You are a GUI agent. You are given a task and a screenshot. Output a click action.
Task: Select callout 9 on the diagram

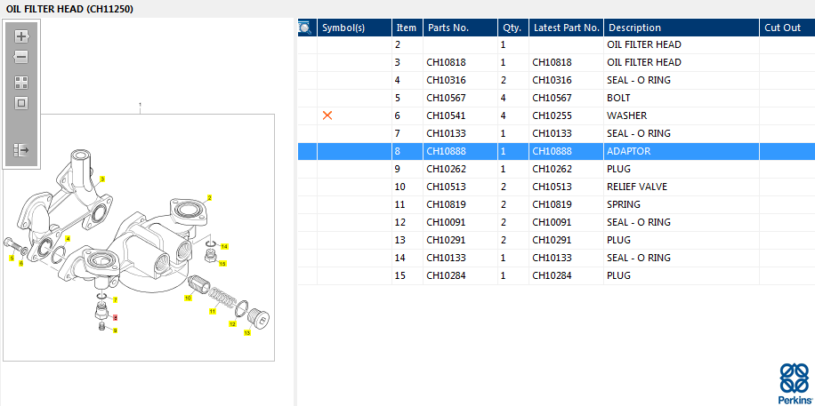pyautogui.click(x=115, y=330)
